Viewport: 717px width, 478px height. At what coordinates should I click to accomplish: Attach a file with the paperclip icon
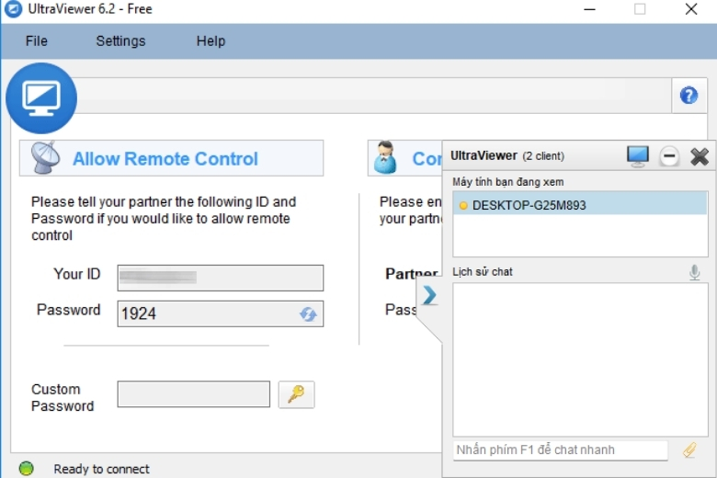690,450
